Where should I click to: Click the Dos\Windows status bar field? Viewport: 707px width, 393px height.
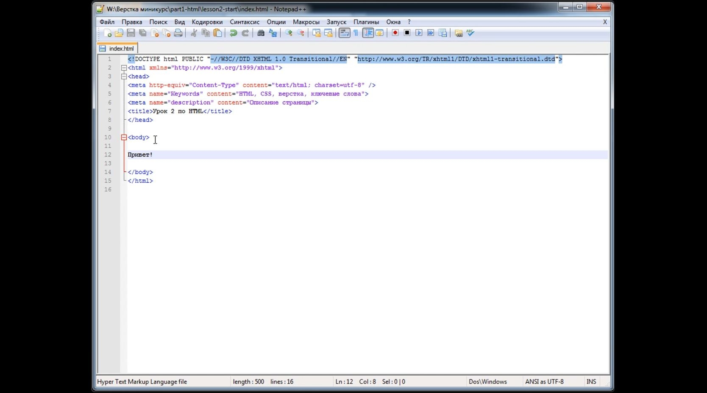488,382
